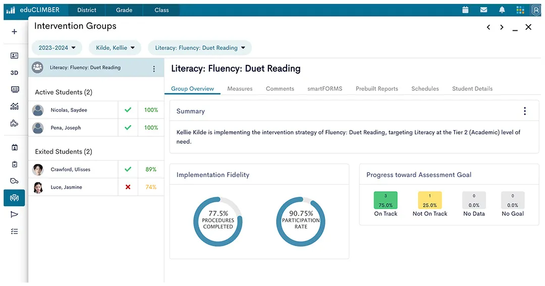Open the Student Details tab
The height and width of the screenshot is (286, 545).
[x=472, y=89]
